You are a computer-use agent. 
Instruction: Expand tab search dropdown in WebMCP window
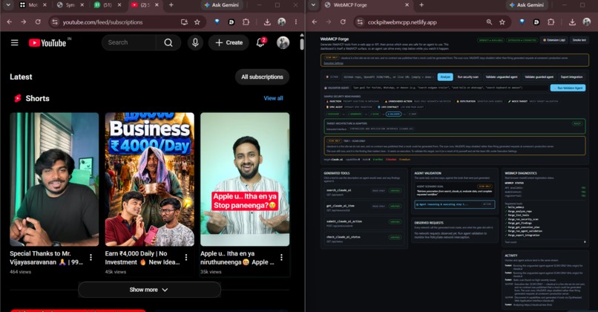[x=313, y=5]
